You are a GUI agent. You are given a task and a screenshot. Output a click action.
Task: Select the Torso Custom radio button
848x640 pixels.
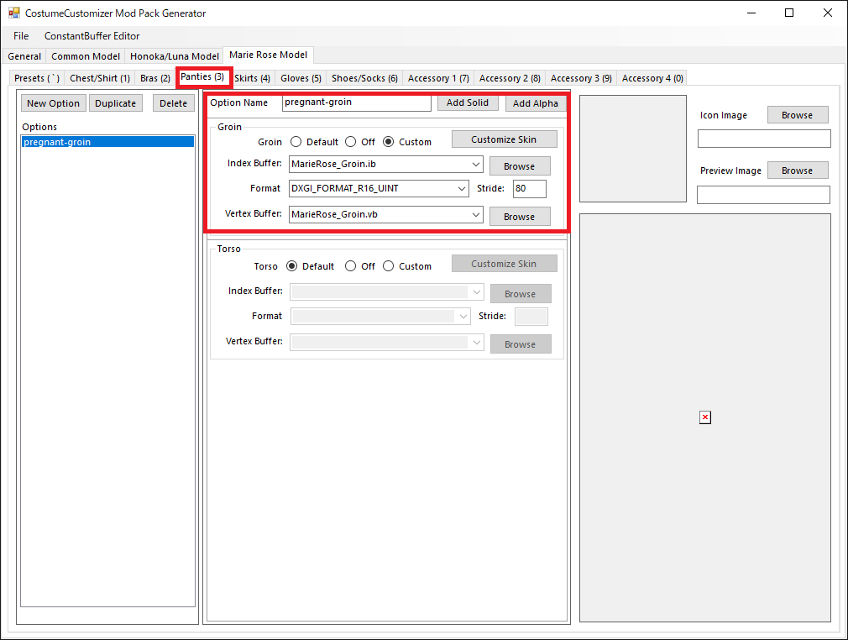(x=388, y=266)
